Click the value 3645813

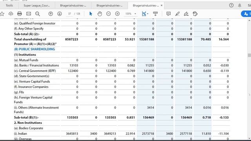72,134
